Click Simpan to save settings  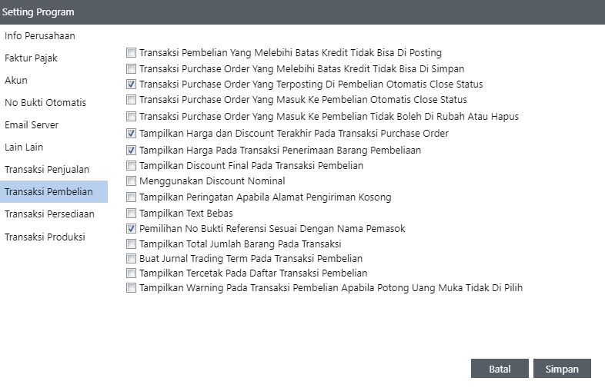(x=562, y=369)
